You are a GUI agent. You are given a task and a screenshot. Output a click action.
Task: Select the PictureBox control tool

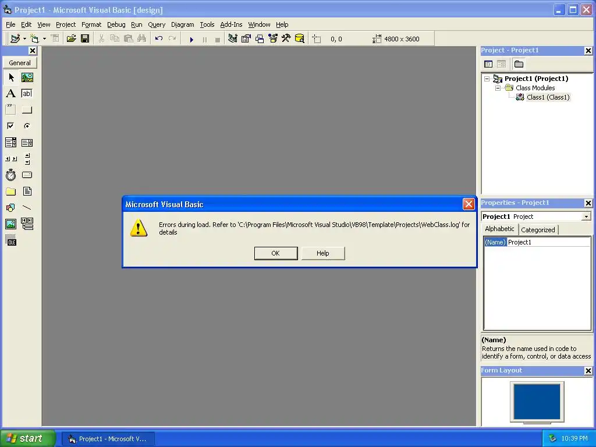27,77
